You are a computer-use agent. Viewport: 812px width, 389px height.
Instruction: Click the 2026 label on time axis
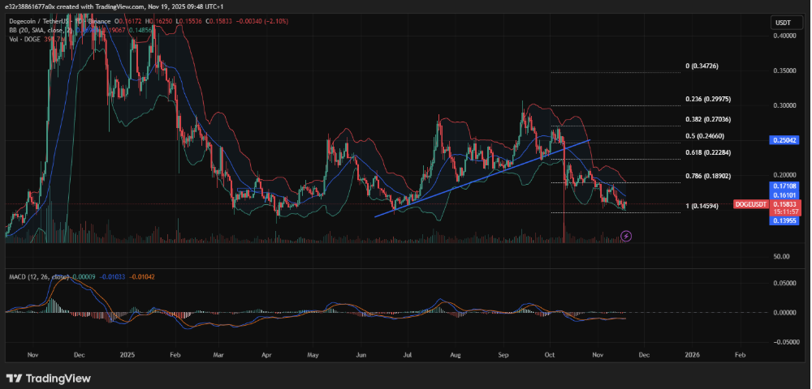tap(692, 356)
